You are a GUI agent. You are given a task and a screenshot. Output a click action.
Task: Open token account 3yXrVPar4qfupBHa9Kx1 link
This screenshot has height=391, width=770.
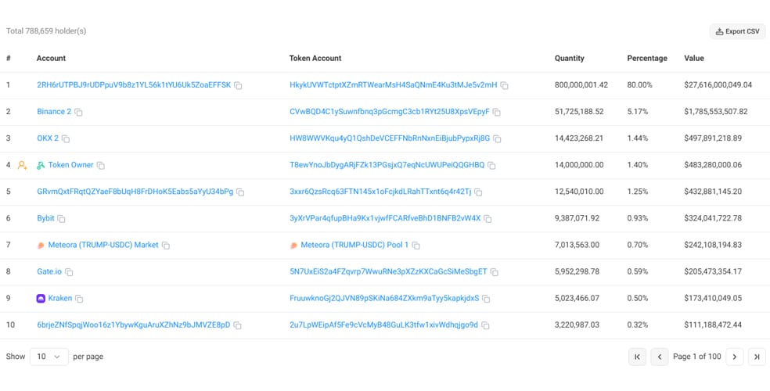pos(385,218)
